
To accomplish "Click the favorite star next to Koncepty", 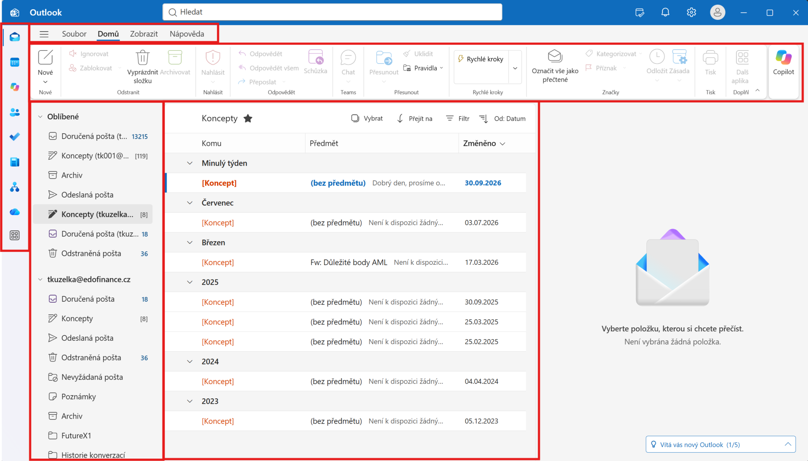I will click(x=248, y=119).
